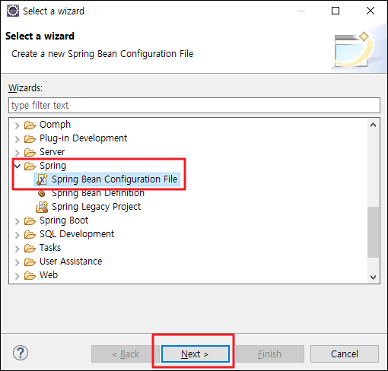Select the Oomph label
The width and height of the screenshot is (388, 371).
[55, 125]
